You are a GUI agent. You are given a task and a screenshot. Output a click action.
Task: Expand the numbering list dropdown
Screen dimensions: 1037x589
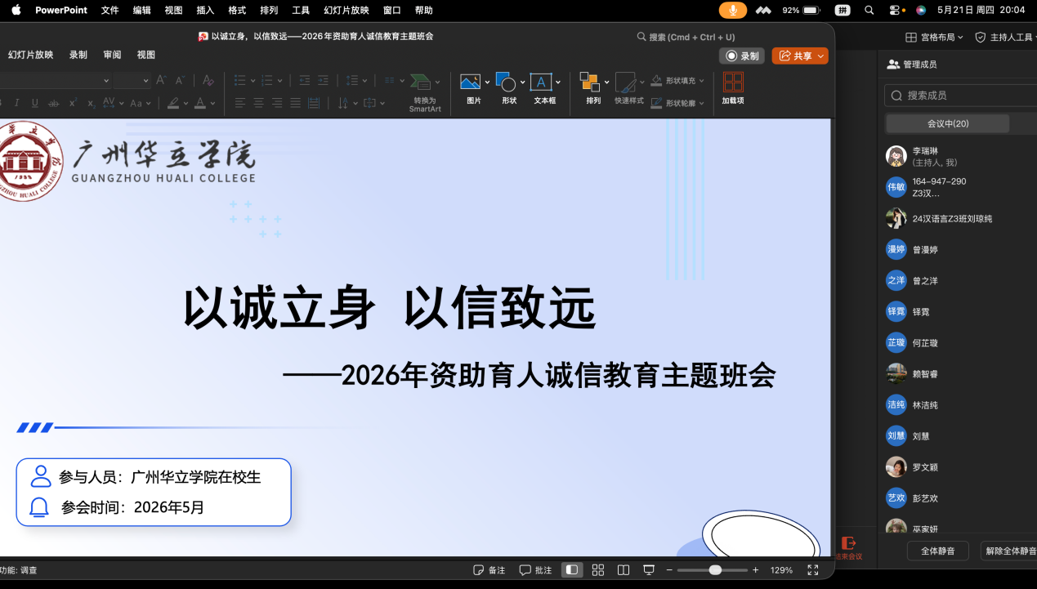tap(279, 80)
